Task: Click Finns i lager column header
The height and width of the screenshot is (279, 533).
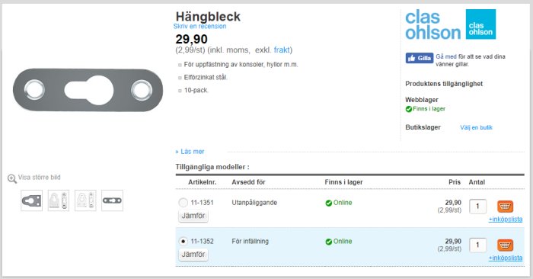Action: 343,182
